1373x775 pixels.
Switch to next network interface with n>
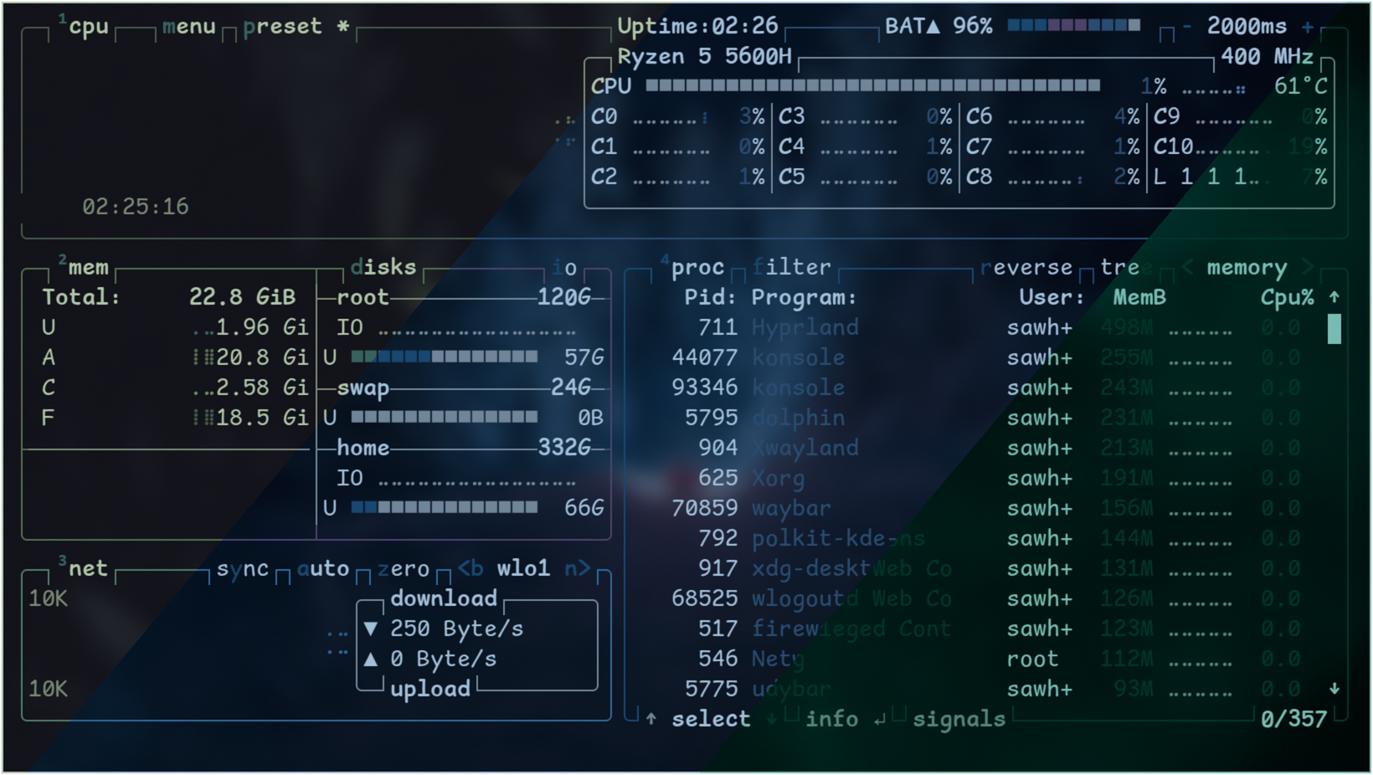578,568
